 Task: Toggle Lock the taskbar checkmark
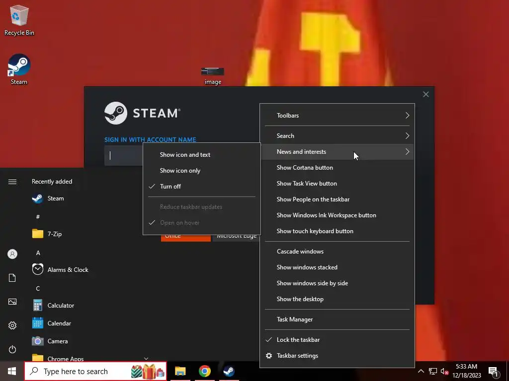(338, 339)
